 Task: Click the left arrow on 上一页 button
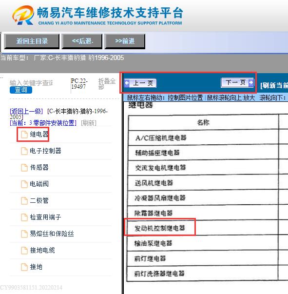[127, 83]
